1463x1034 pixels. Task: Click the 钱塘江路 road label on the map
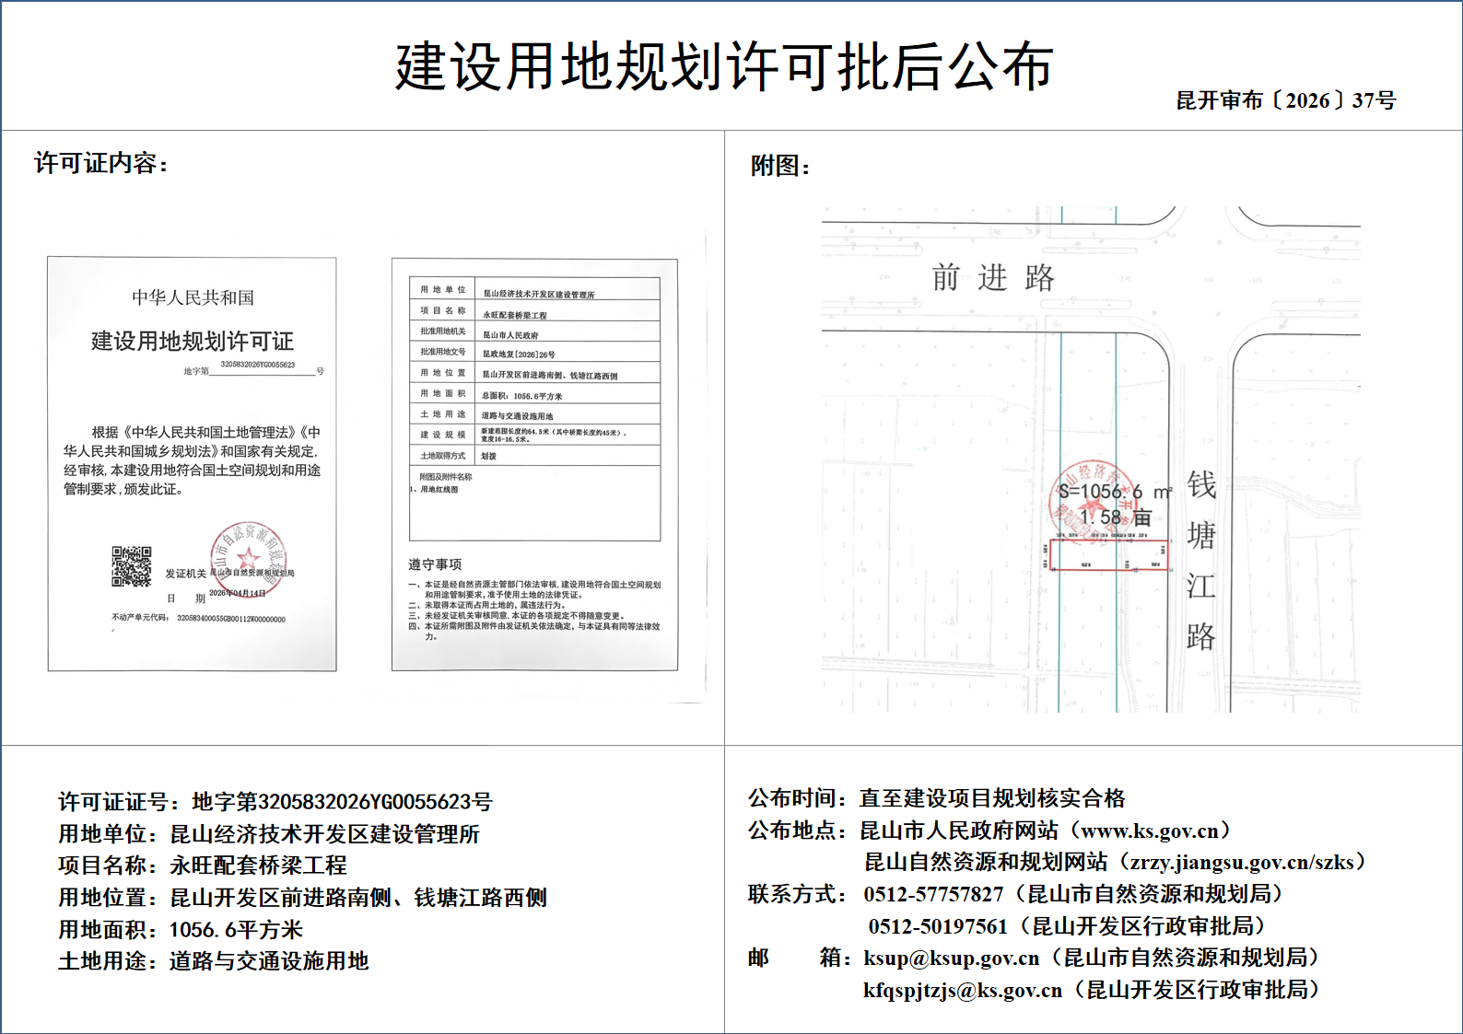(1200, 559)
